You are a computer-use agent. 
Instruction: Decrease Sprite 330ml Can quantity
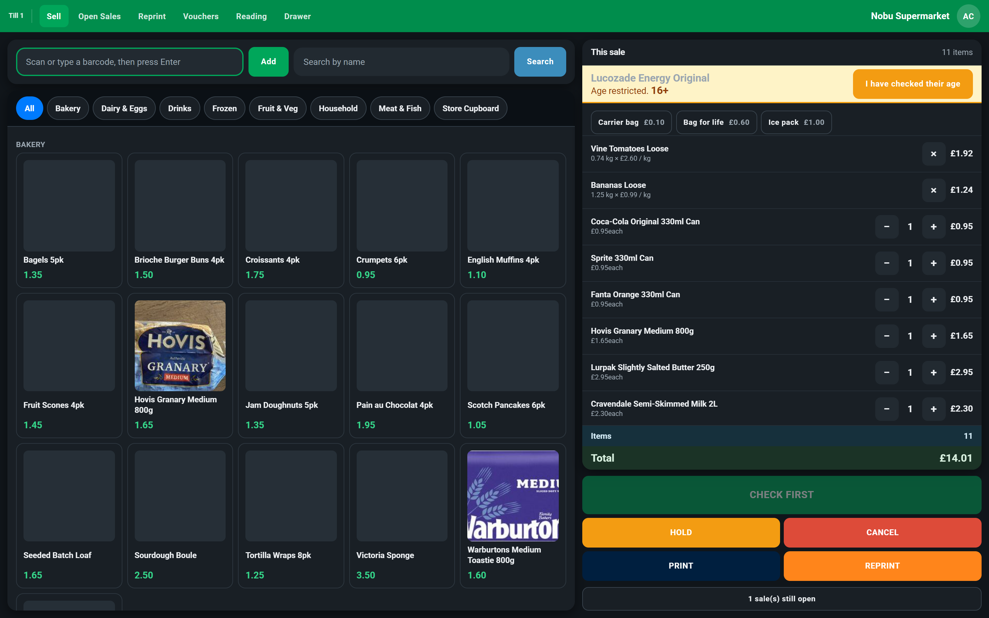pyautogui.click(x=886, y=263)
